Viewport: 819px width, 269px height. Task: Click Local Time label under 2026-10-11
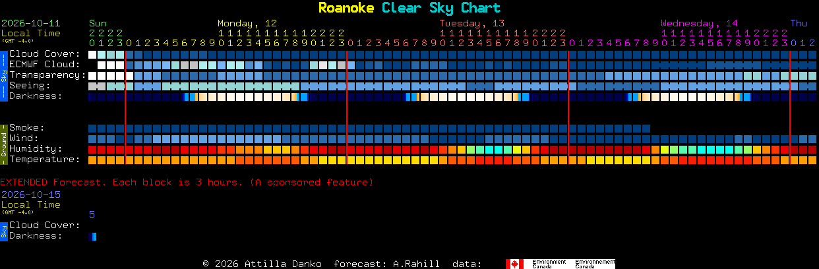point(31,33)
